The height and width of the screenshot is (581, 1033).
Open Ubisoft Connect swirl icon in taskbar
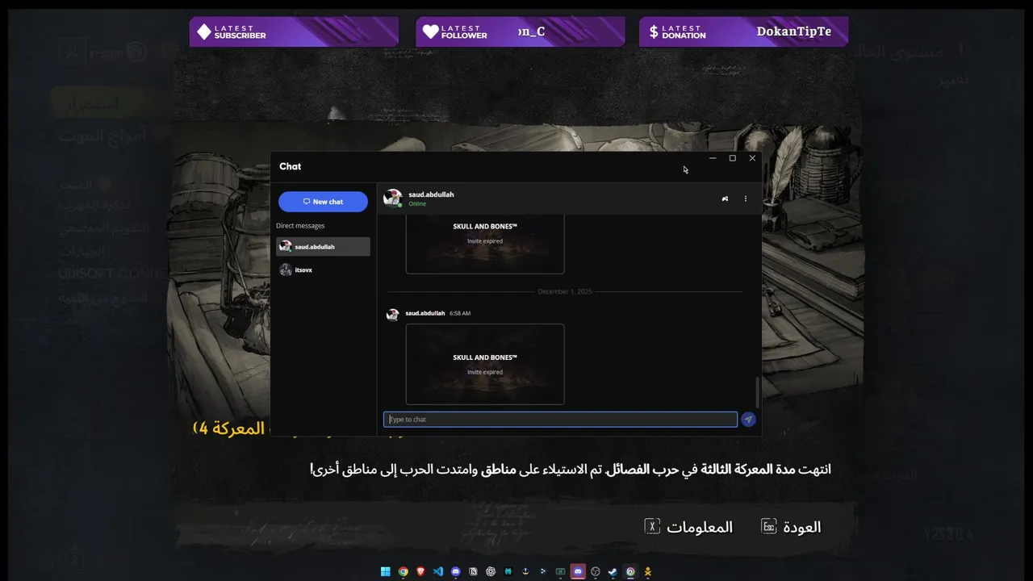630,571
